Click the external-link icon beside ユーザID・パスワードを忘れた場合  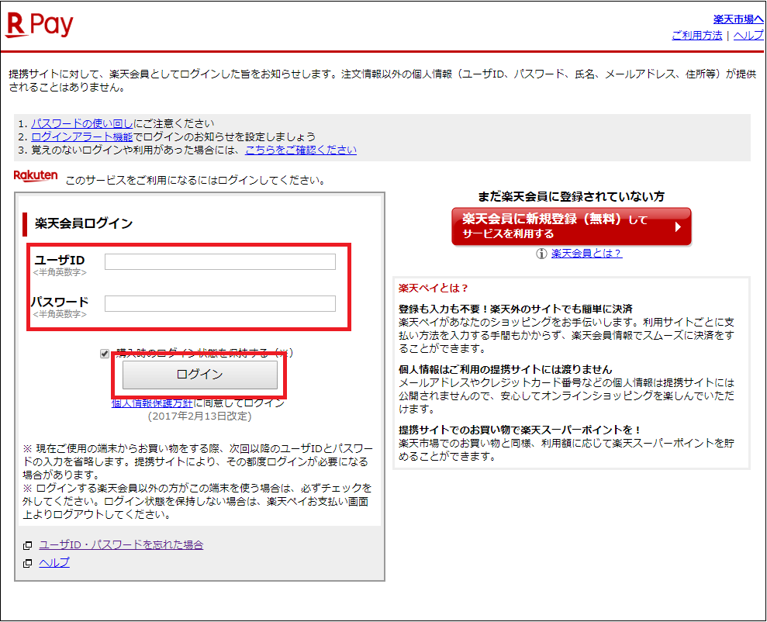coord(28,545)
